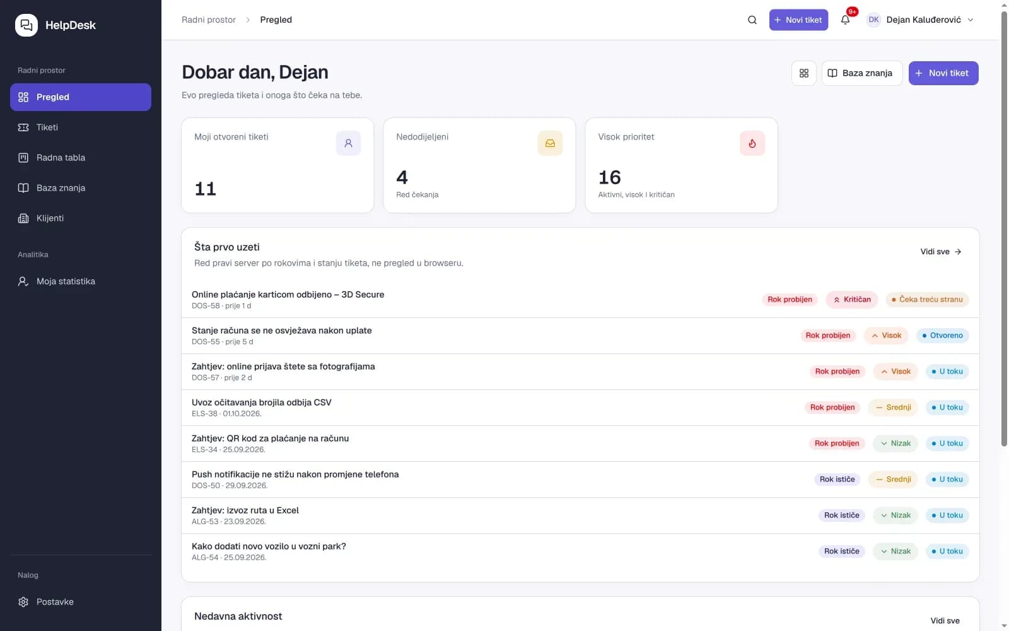
Task: Click Radni prostor breadcrumb
Action: click(x=209, y=20)
